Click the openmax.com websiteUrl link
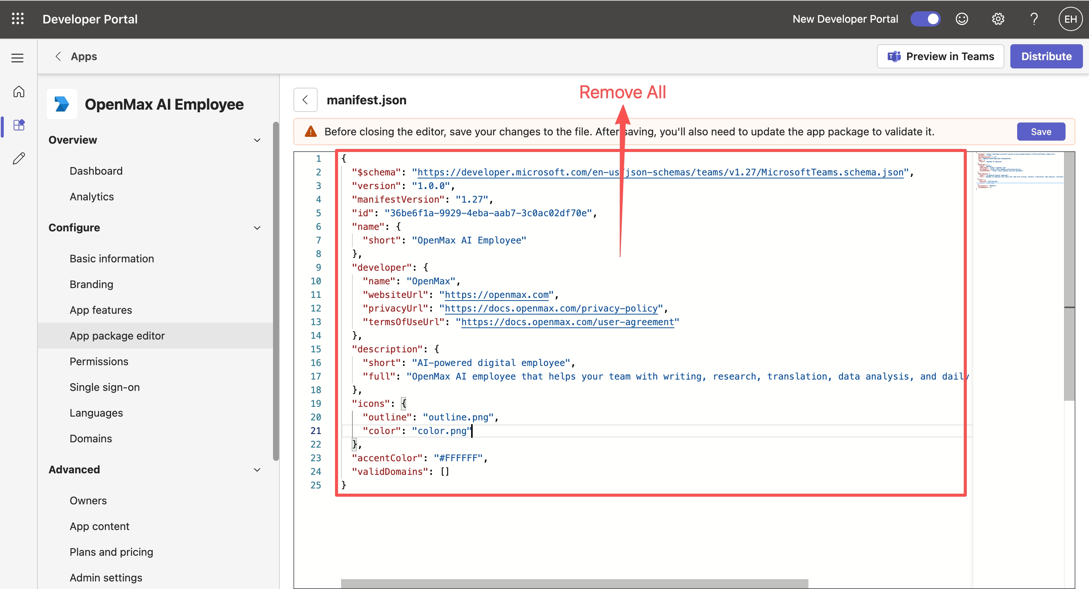 tap(496, 294)
